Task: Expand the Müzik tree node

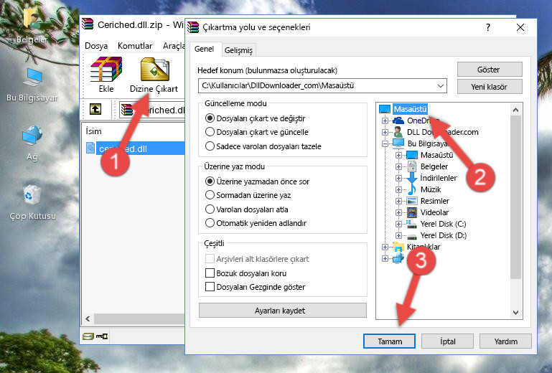Action: click(398, 189)
